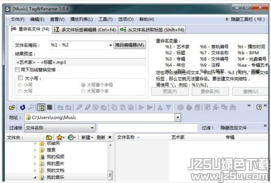Open the 编辑(E) menu
This screenshot has height=183, width=271.
tap(37, 20)
